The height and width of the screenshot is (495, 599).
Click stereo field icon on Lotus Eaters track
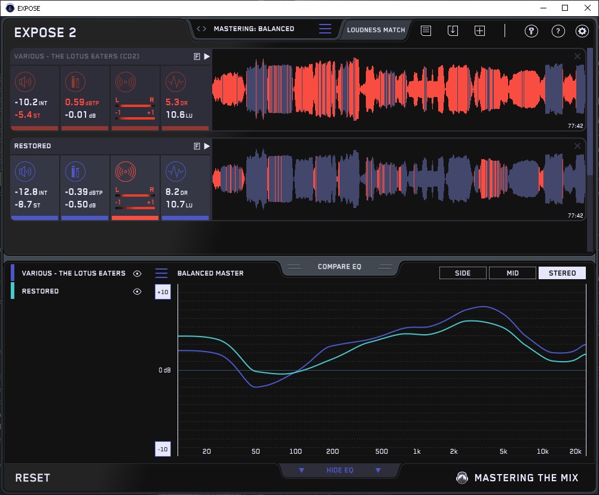click(126, 82)
